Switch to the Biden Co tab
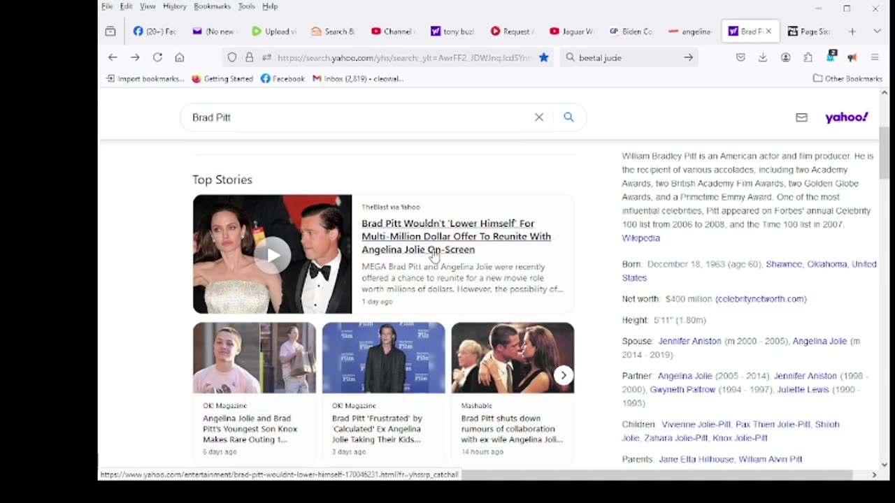The height and width of the screenshot is (503, 895). [x=631, y=31]
